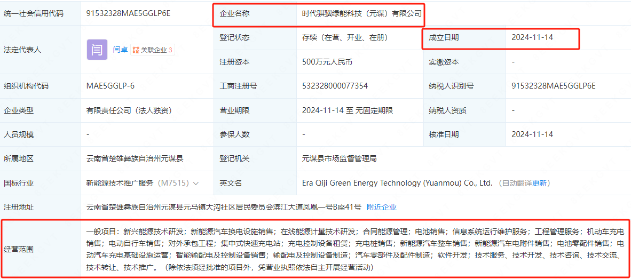Click the 经营范围 business scope paragraph
Image resolution: width=631 pixels, height=279 pixels.
tap(352, 249)
